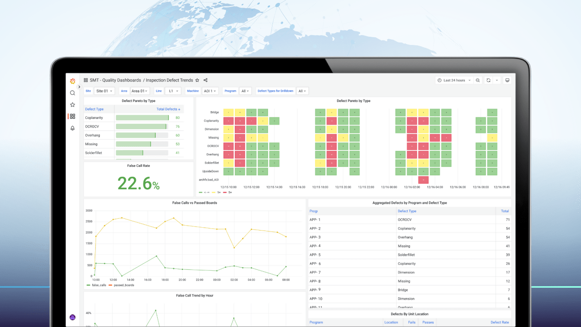The image size is (581, 327).
Task: Click the Inspection Defect Trends breadcrumb title
Action: pos(169,81)
